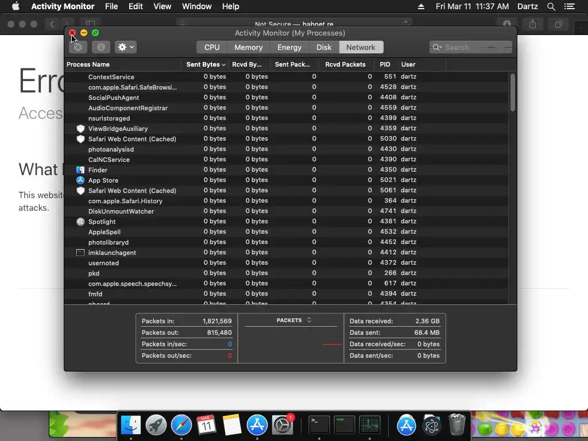Switch to the Memory tab
The image size is (588, 441).
point(248,47)
